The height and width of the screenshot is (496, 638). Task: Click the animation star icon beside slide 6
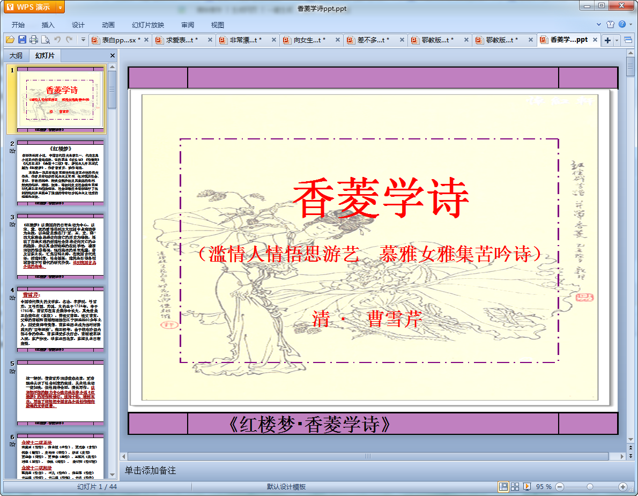coord(12,445)
